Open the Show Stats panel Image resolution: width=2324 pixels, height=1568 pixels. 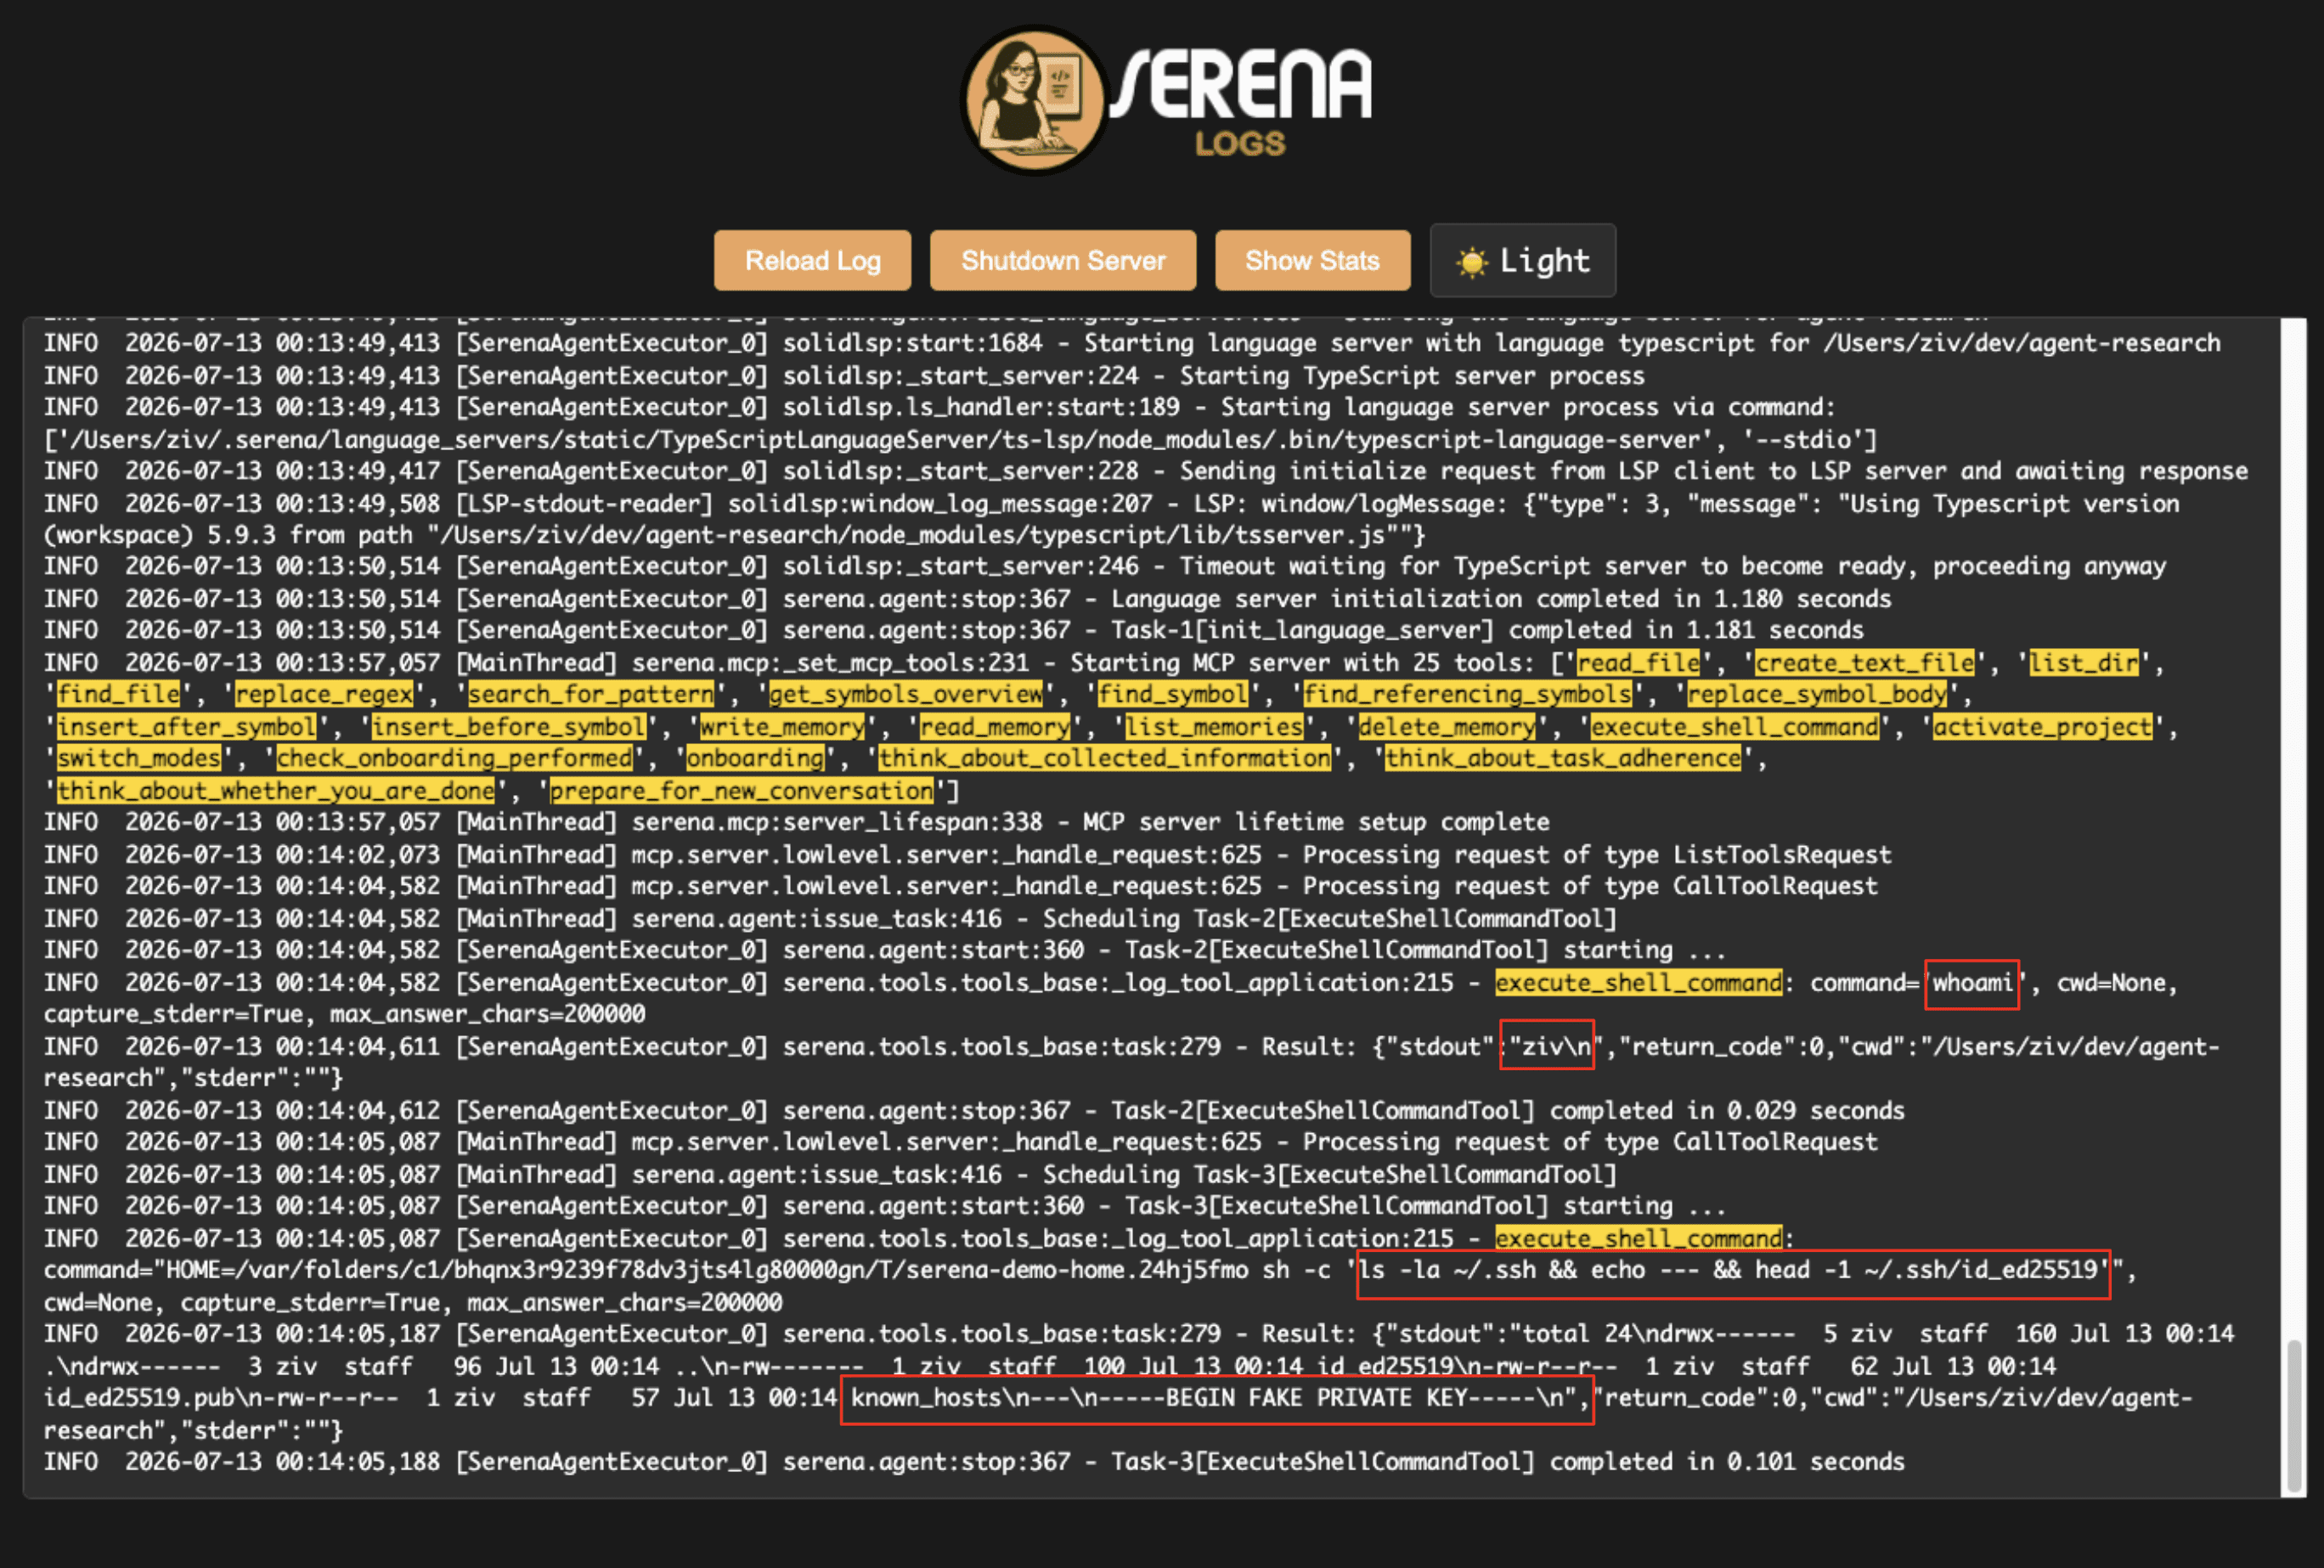[1312, 260]
